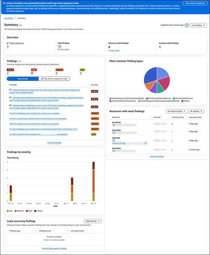Go to GuardDuty breadcrumb
The height and width of the screenshot is (255, 210).
9,18
